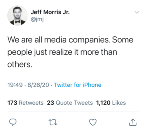Click the Quote Tweets label
This screenshot has width=145, height=130.
[x=74, y=103]
